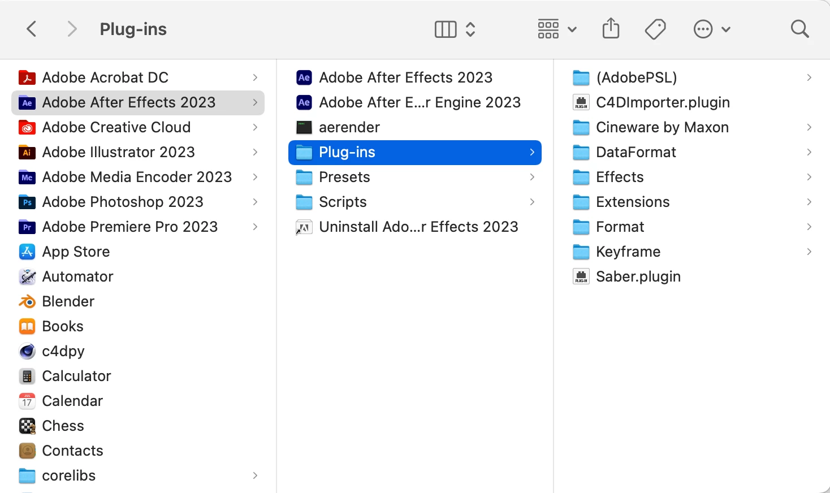Select the corelibs folder name
Viewport: 830px width, 493px height.
click(69, 475)
